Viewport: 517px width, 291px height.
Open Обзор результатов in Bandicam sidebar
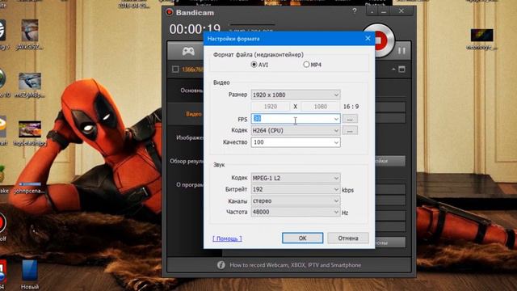click(187, 162)
